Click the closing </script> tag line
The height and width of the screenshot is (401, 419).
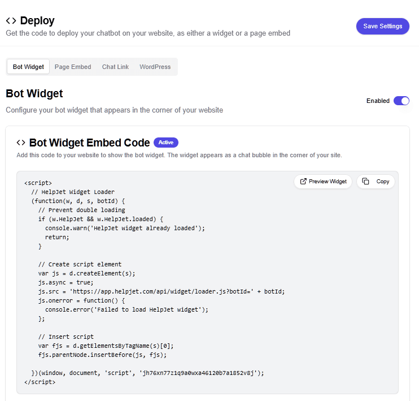(40, 382)
